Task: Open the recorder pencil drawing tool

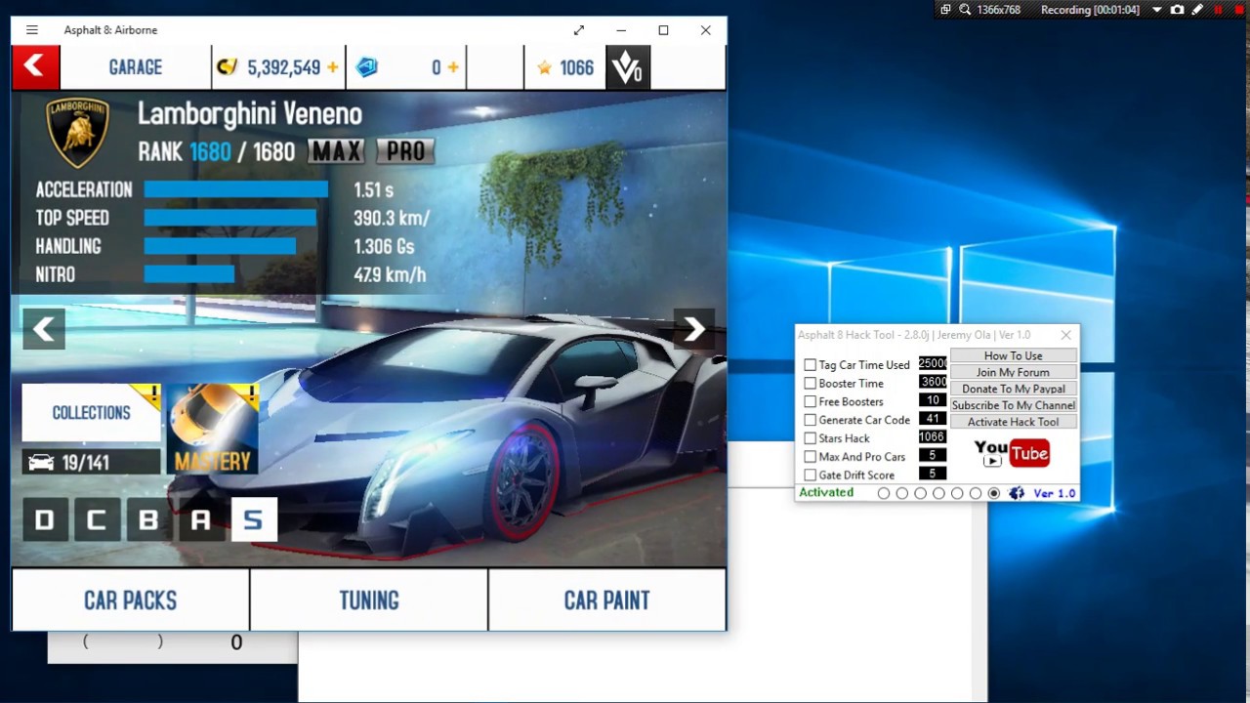Action: pyautogui.click(x=1197, y=10)
